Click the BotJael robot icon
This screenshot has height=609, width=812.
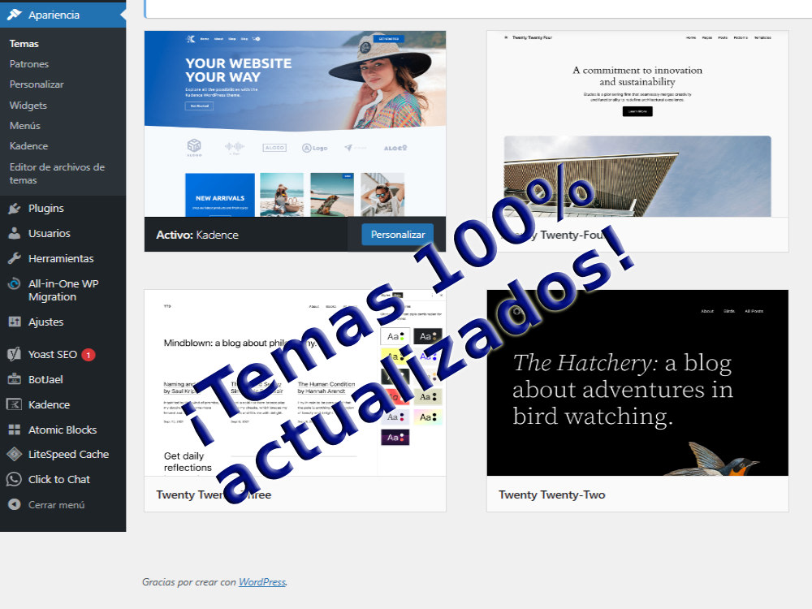(15, 379)
